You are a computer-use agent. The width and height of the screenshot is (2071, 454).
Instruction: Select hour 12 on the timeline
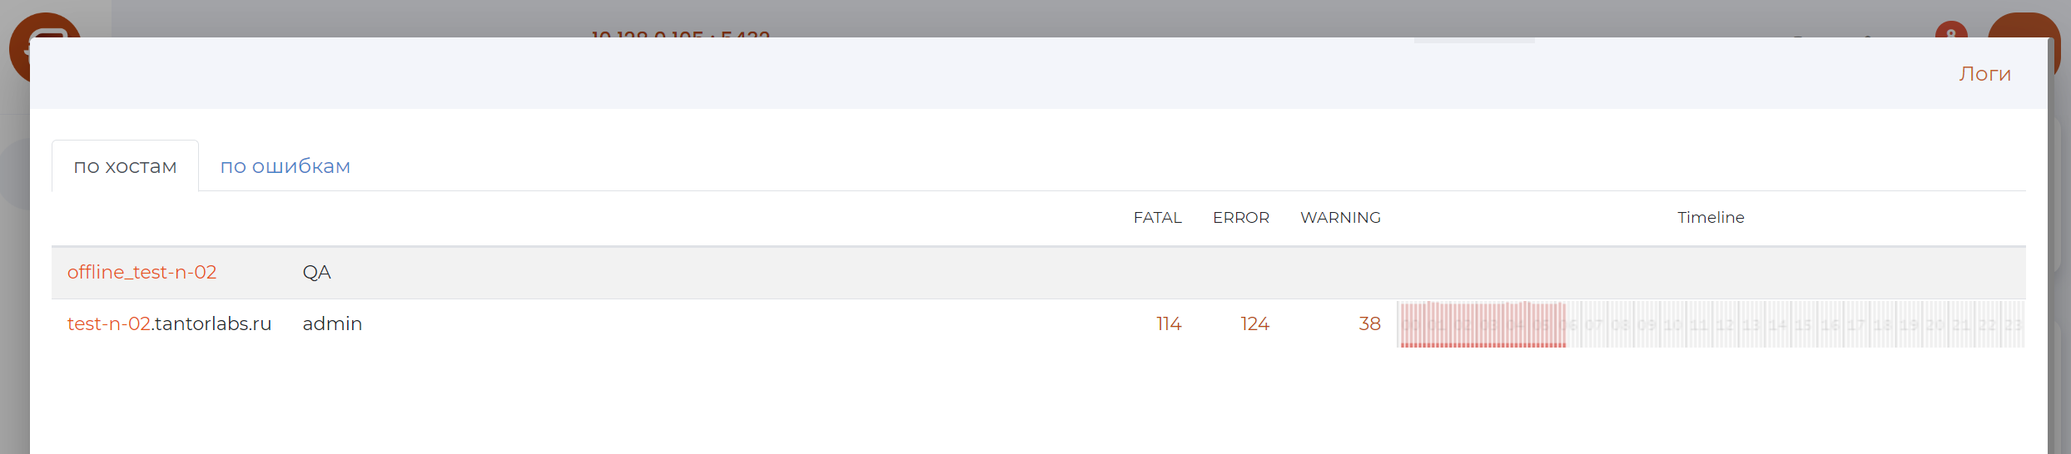[1726, 324]
